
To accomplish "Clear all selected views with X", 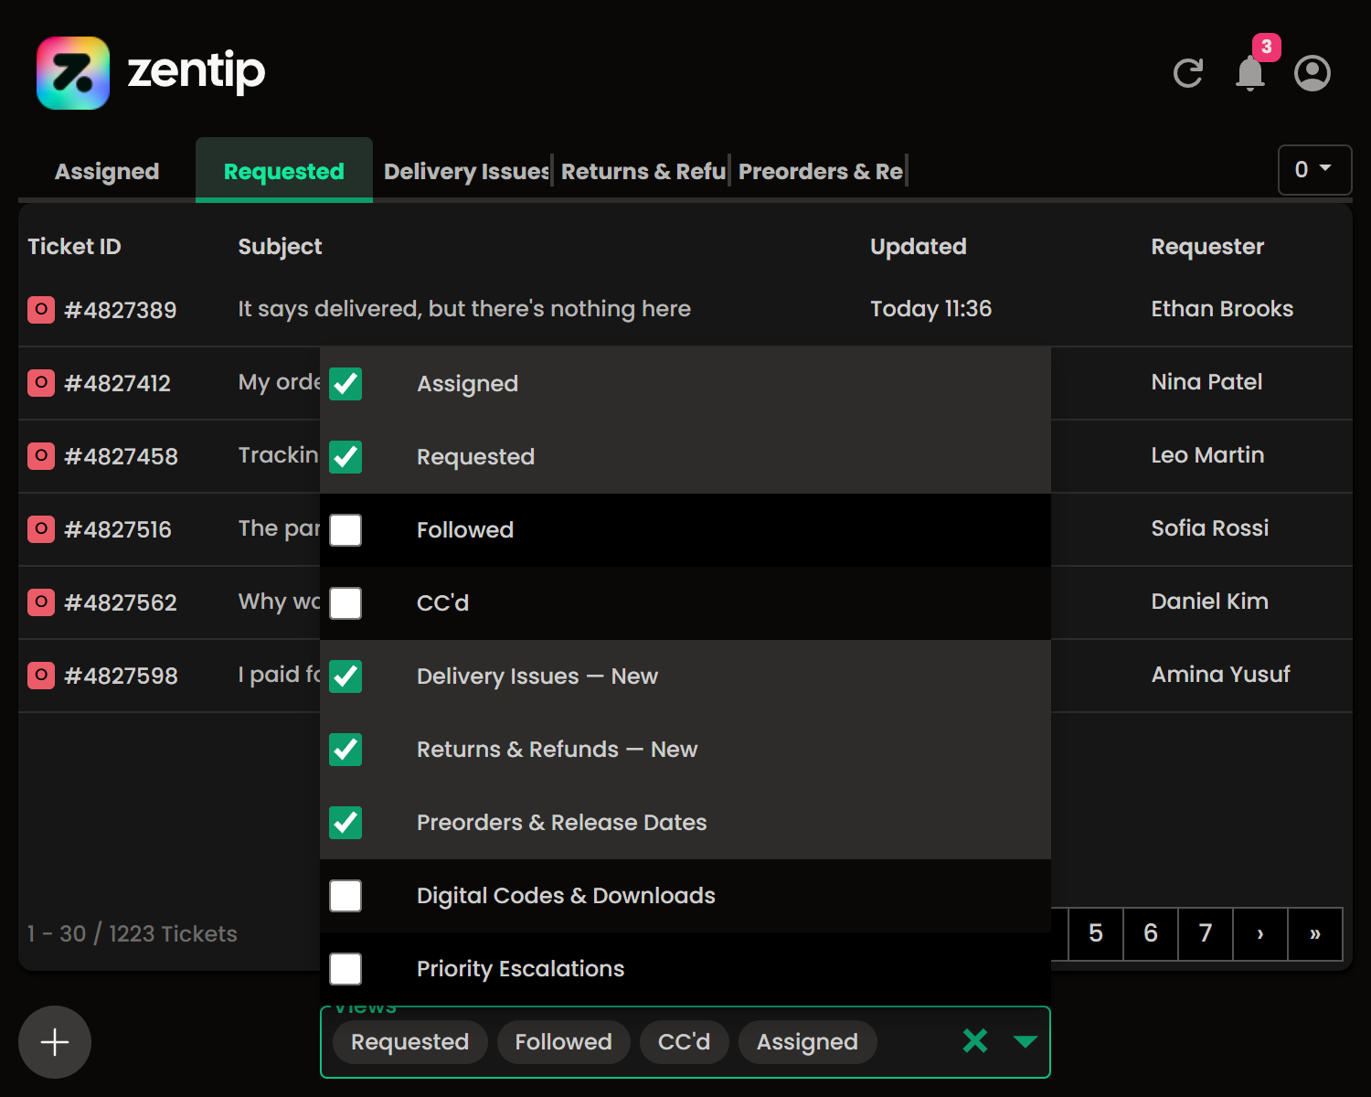I will [975, 1040].
